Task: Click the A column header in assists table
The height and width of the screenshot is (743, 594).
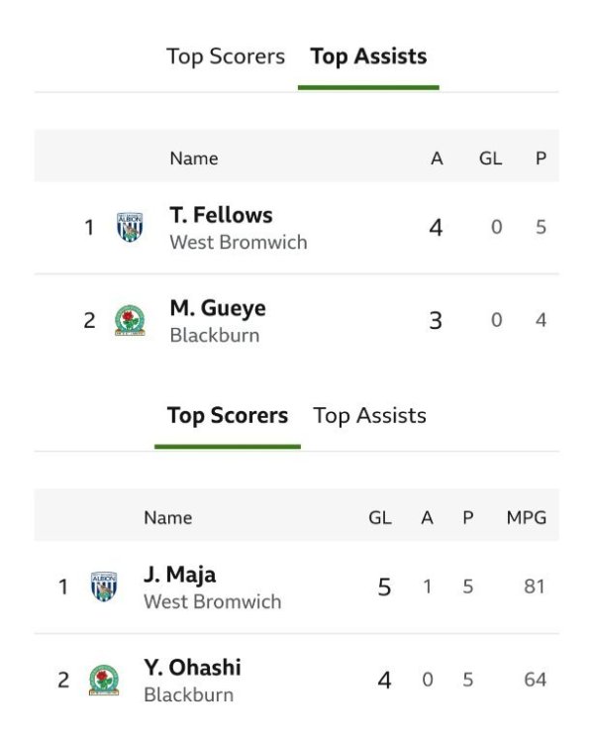Action: click(437, 158)
